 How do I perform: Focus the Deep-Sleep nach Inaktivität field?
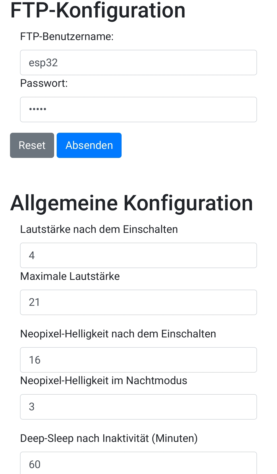tap(138, 463)
